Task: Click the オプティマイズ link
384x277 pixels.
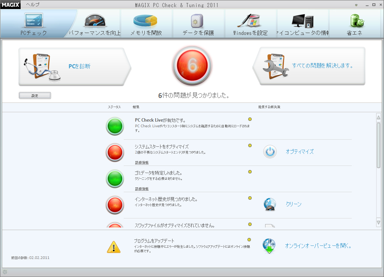Action: (x=300, y=152)
